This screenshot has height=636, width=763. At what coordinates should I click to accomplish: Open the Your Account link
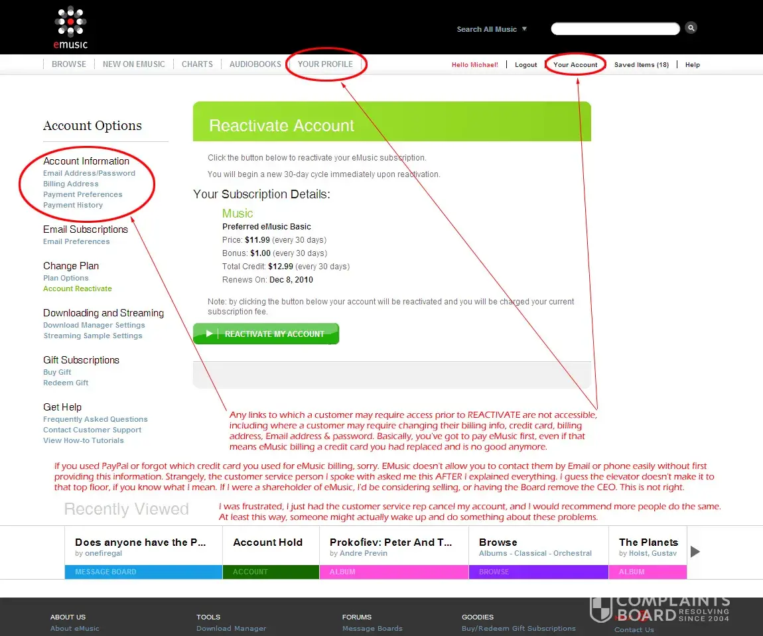coord(575,65)
